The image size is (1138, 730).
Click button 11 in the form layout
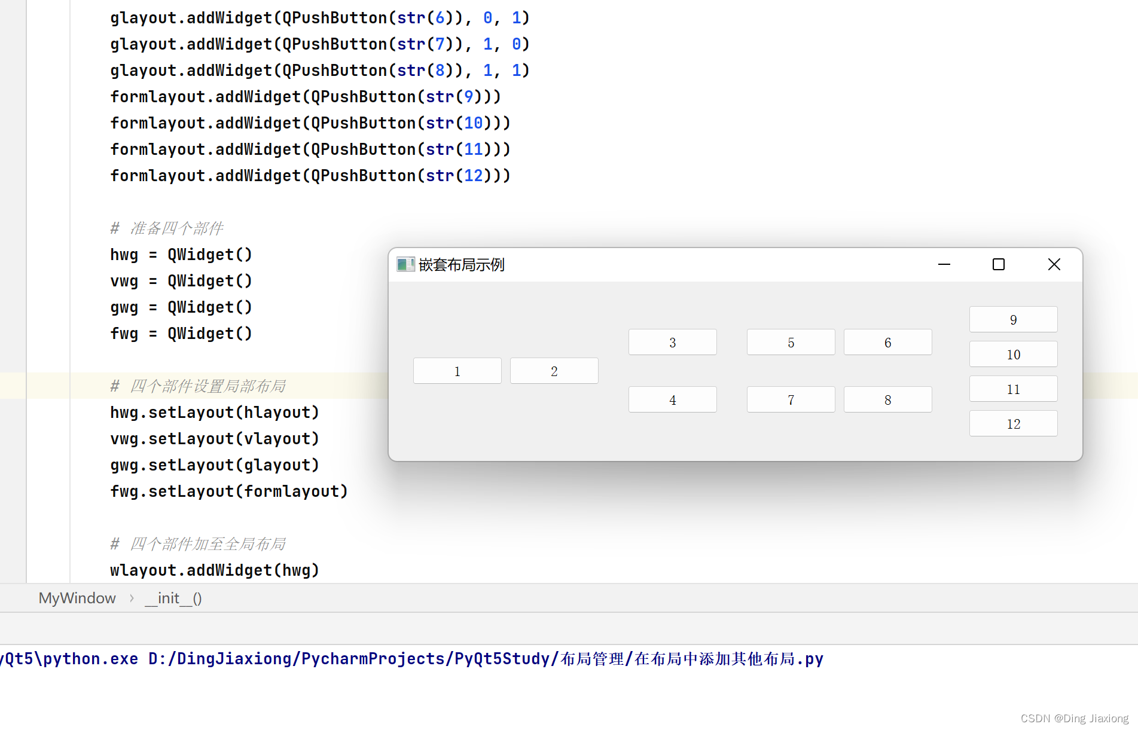pos(1013,389)
